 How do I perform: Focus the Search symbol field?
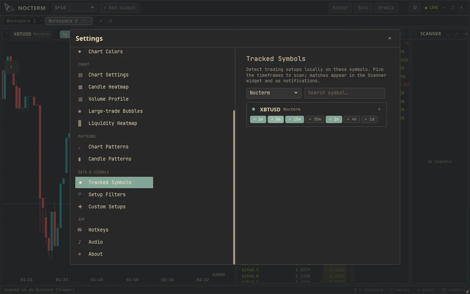345,93
